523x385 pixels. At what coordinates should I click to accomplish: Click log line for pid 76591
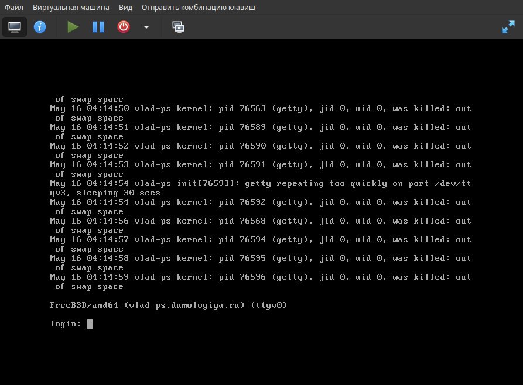(261, 164)
